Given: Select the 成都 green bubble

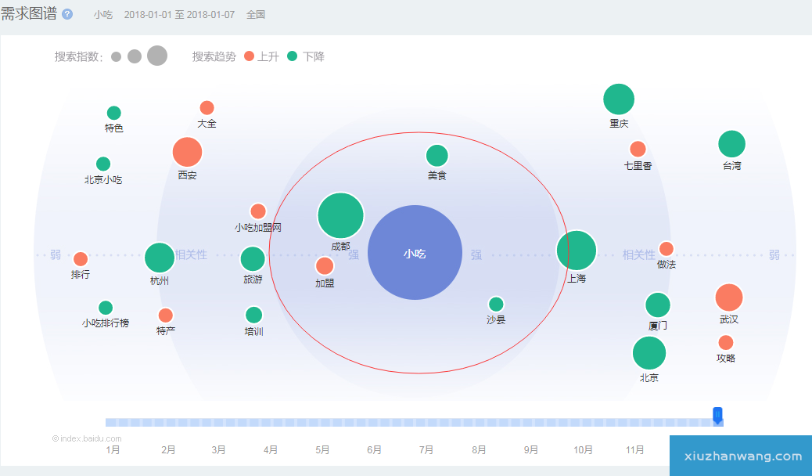Looking at the screenshot, I should pyautogui.click(x=340, y=215).
